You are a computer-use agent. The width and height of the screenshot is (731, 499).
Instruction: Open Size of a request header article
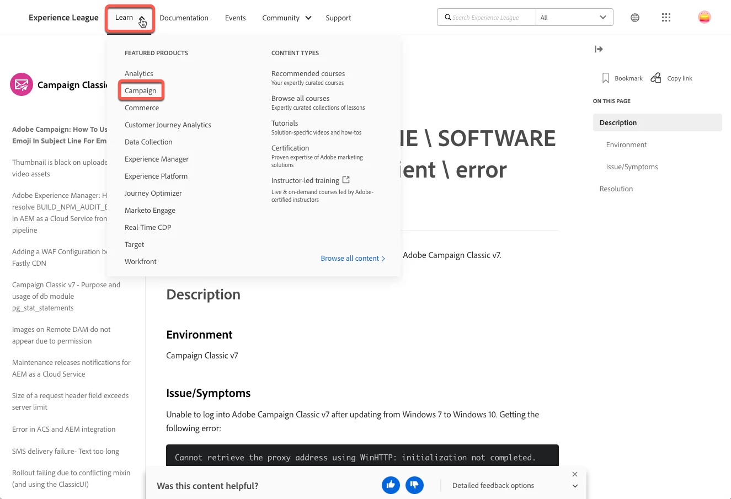(70, 401)
